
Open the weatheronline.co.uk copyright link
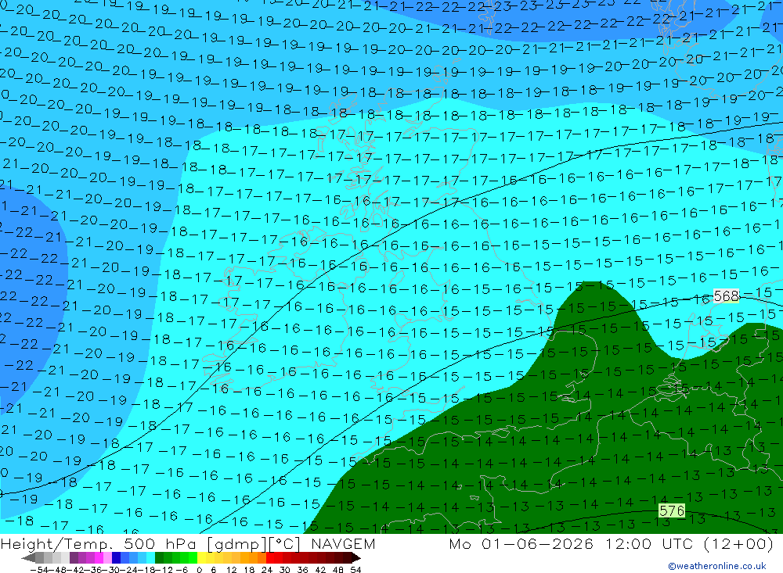pyautogui.click(x=717, y=566)
